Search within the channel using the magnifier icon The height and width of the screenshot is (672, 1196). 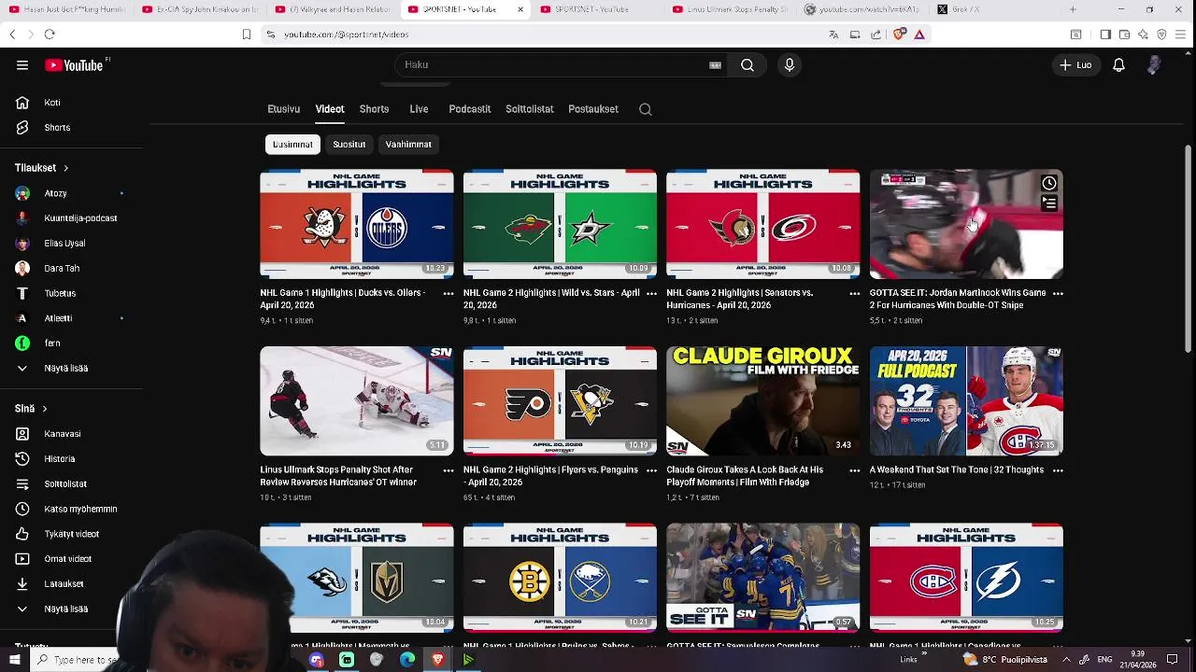(x=645, y=109)
